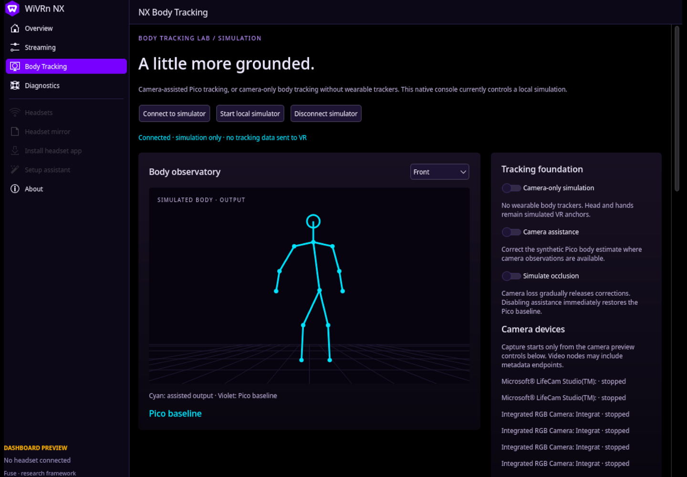Click Start local simulator button

[250, 114]
